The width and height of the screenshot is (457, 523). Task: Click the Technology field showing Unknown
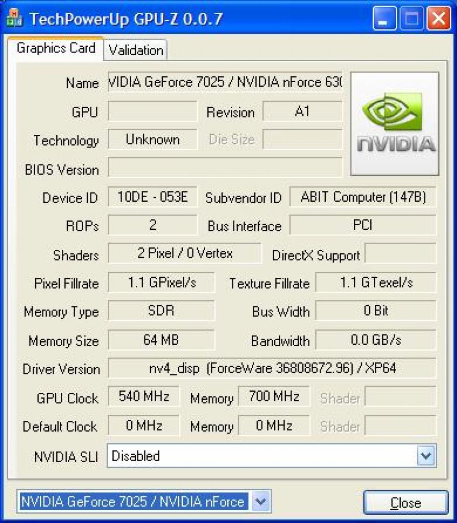point(153,139)
